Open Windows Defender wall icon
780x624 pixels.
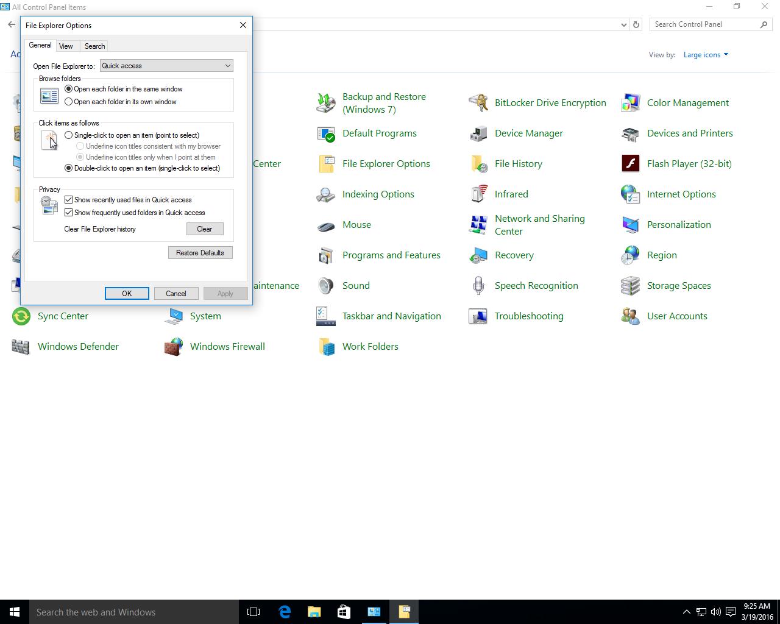(21, 347)
